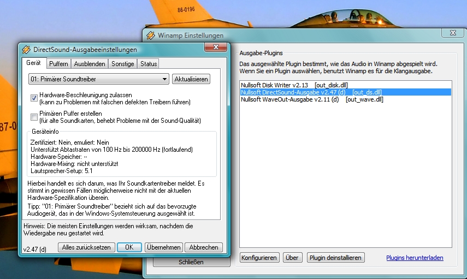Click the Aktualisieren button

pyautogui.click(x=191, y=79)
